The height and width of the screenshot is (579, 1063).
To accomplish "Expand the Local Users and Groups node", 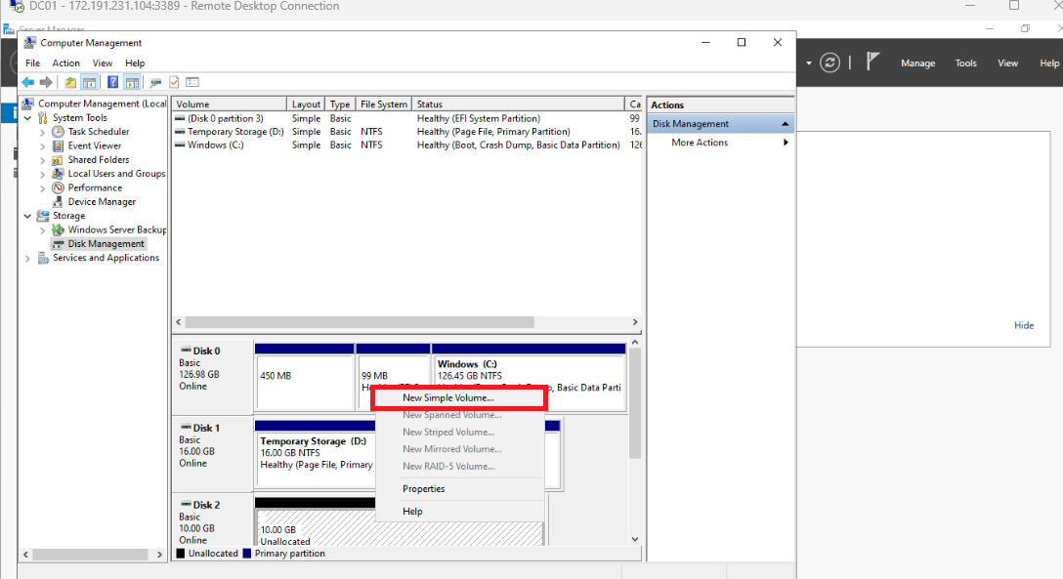I will point(43,175).
